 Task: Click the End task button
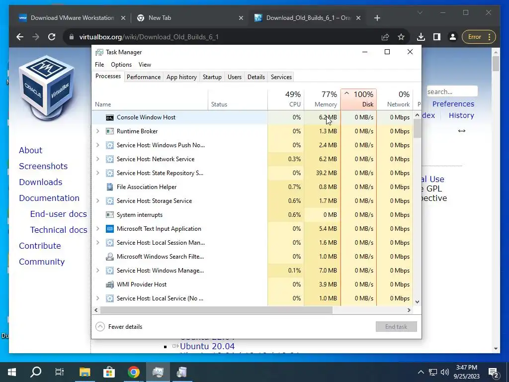tap(396, 327)
